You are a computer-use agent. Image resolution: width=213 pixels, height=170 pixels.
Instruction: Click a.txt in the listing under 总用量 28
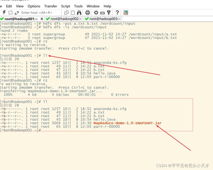(99, 112)
